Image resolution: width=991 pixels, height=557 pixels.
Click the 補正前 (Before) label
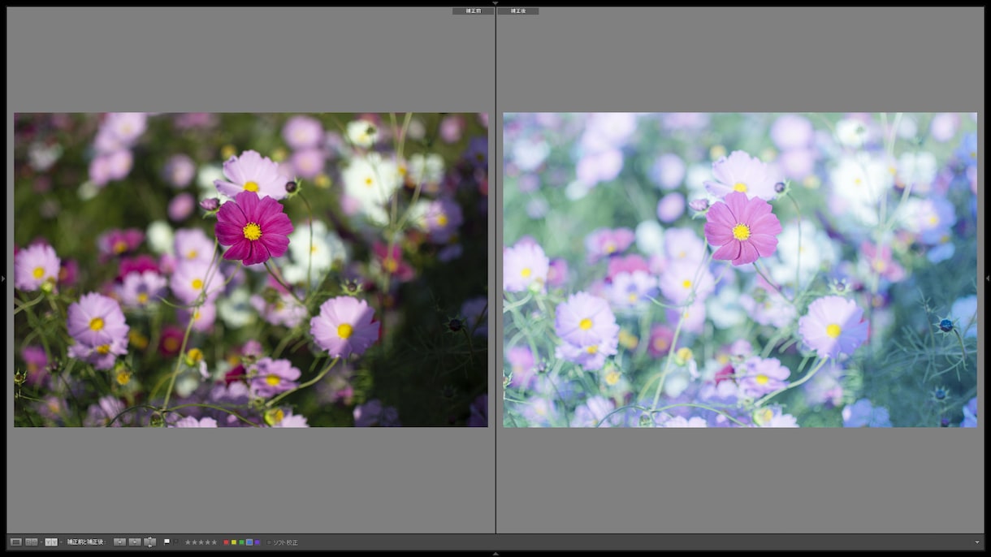tap(473, 11)
